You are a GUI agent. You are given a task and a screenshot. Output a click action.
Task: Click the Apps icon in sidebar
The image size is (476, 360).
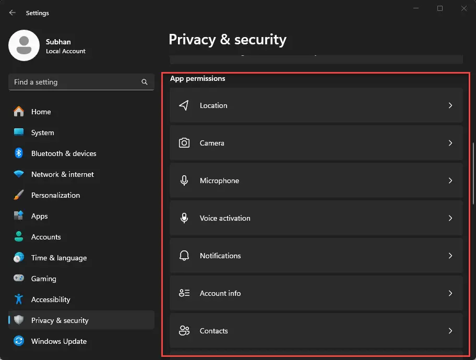(x=19, y=215)
